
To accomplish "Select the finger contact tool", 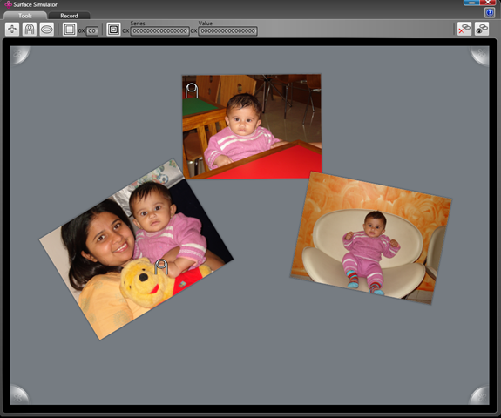I will click(x=30, y=30).
